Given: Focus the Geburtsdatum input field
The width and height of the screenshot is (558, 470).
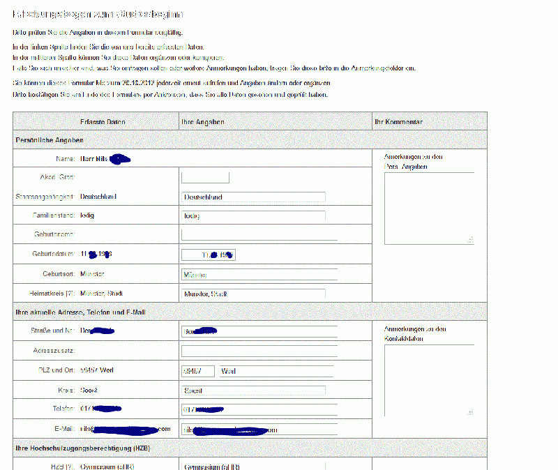Looking at the screenshot, I should [x=208, y=255].
